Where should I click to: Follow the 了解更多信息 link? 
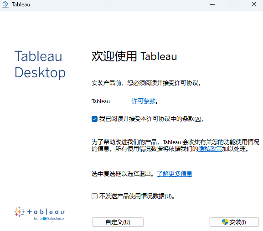pyautogui.click(x=175, y=174)
